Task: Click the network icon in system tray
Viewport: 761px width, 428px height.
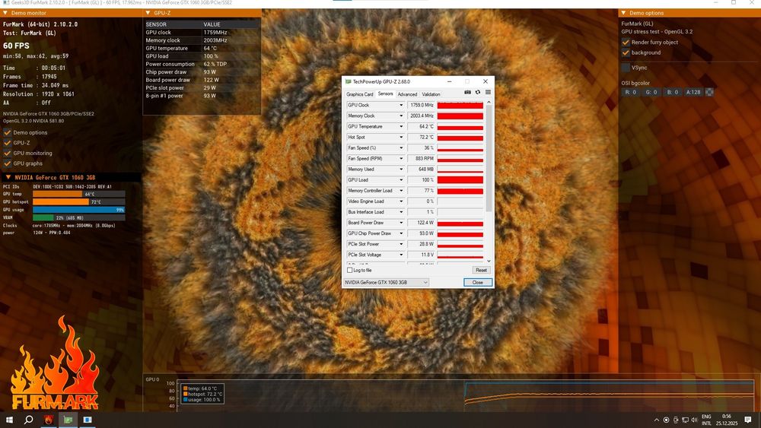Action: pos(685,420)
